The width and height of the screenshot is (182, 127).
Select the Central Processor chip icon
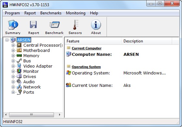pyautogui.click(x=19, y=45)
